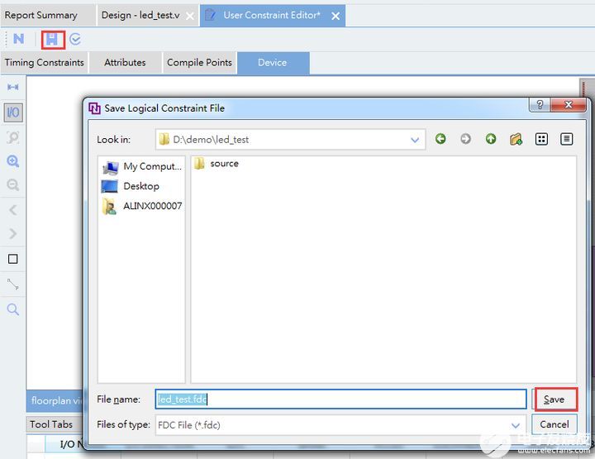Go back in the save dialog
Image resolution: width=595 pixels, height=459 pixels.
click(x=440, y=139)
